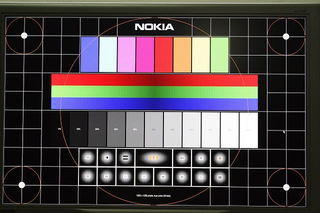
Task: Click the green color swatch
Action: 219,55
